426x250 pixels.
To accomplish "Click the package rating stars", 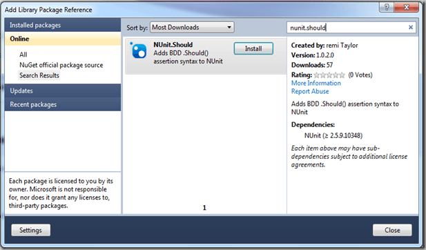I will pos(329,75).
